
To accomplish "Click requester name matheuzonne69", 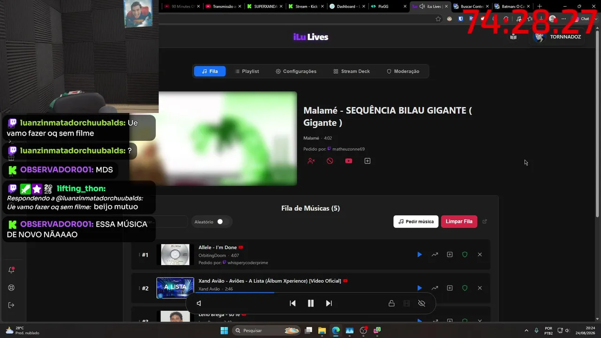I will coord(348,149).
